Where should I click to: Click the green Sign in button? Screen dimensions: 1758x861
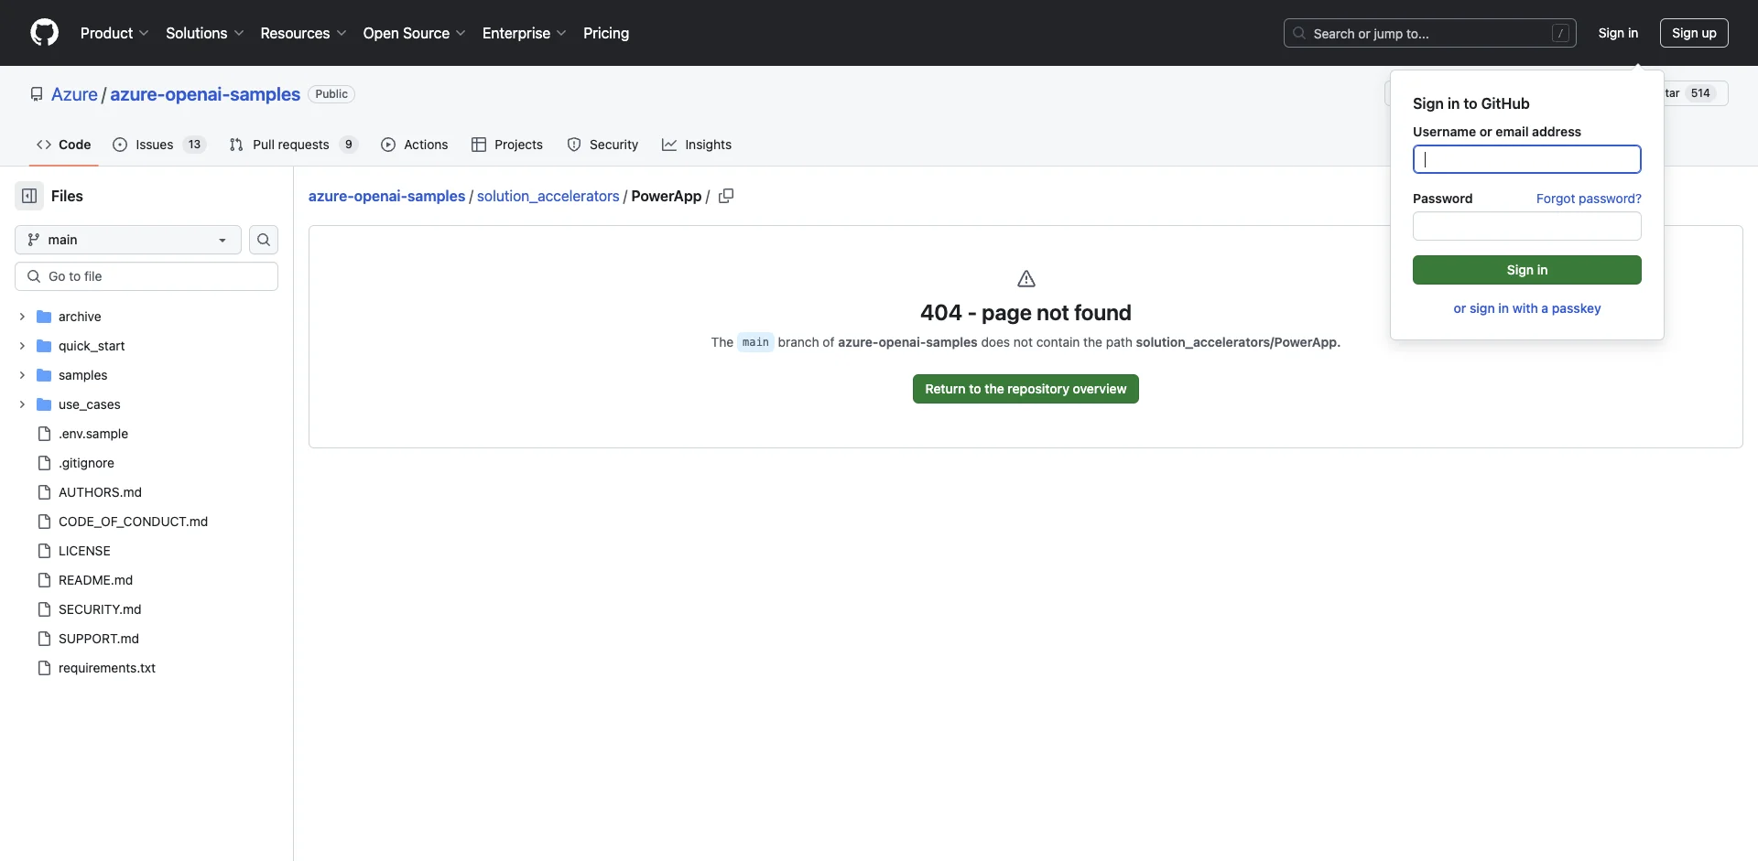(x=1527, y=270)
